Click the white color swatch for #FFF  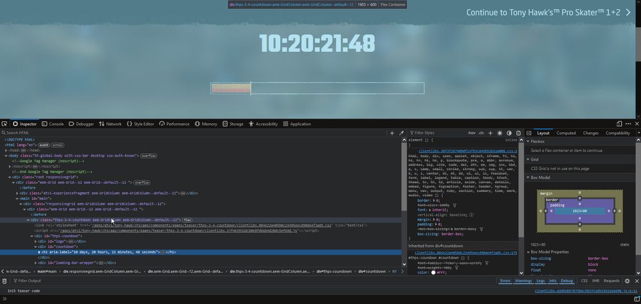click(x=433, y=273)
